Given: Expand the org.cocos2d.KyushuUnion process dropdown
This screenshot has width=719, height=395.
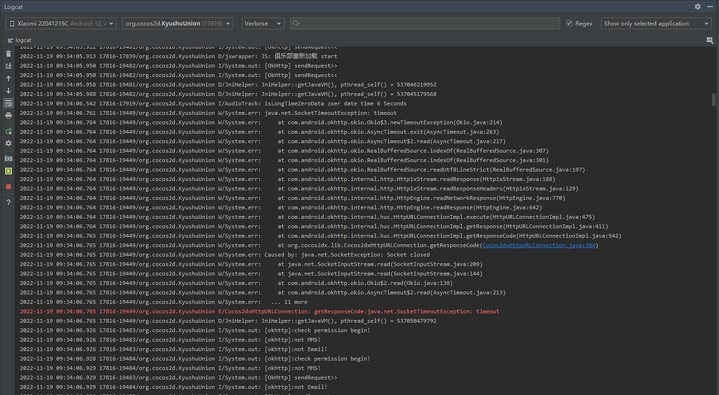Looking at the screenshot, I should click(x=178, y=23).
